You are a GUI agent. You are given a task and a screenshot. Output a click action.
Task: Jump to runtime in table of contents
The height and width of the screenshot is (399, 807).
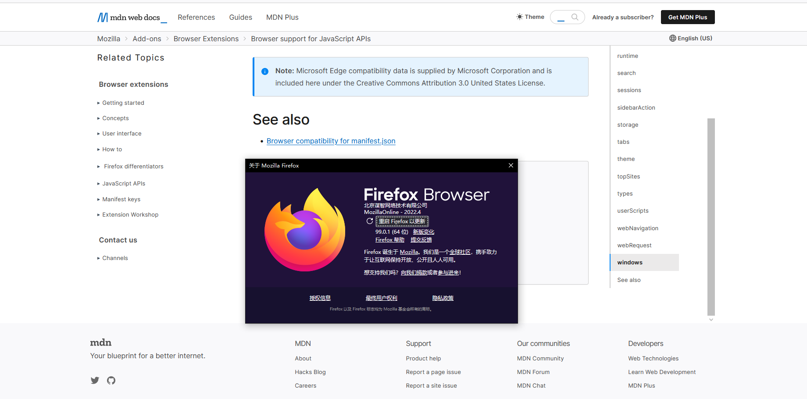click(628, 56)
